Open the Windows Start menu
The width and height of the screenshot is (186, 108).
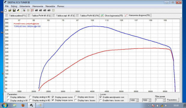coord(5,105)
